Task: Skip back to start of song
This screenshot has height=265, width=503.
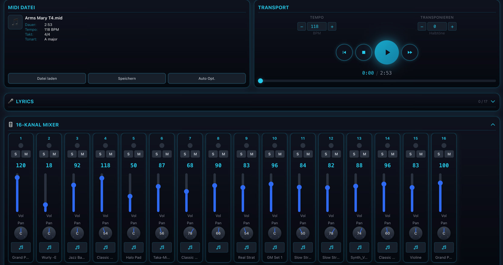Action: pyautogui.click(x=344, y=52)
